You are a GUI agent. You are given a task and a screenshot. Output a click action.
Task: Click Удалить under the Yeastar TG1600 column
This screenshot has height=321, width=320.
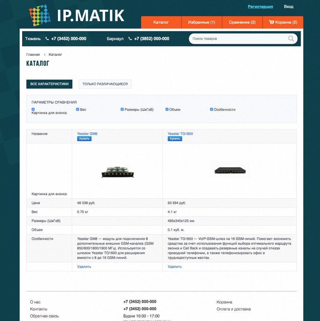click(175, 266)
